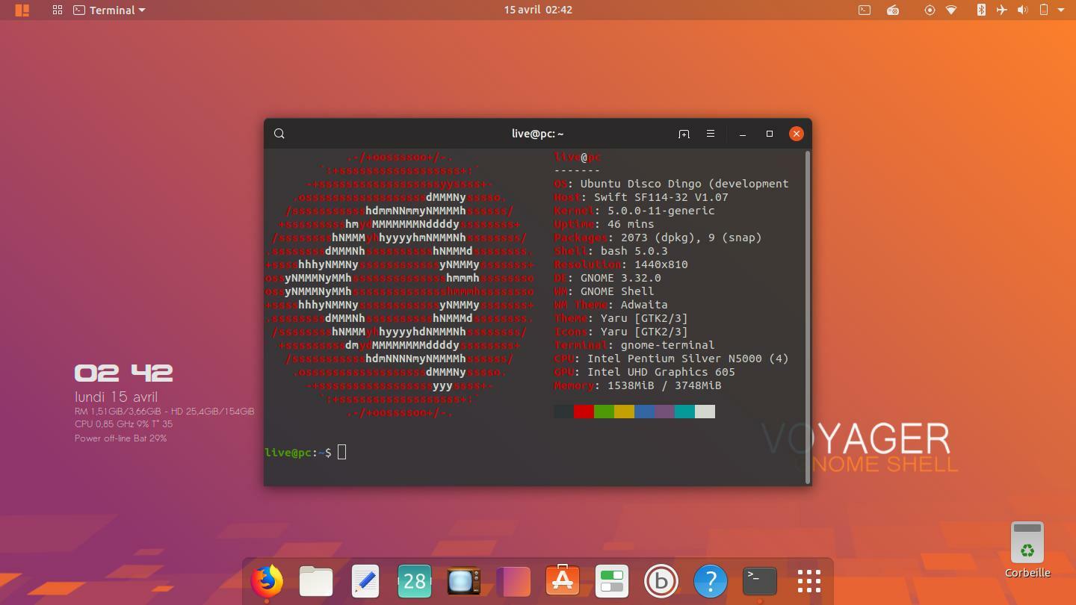Launch Firefox from the dock
Viewport: 1076px width, 605px height.
(x=267, y=581)
